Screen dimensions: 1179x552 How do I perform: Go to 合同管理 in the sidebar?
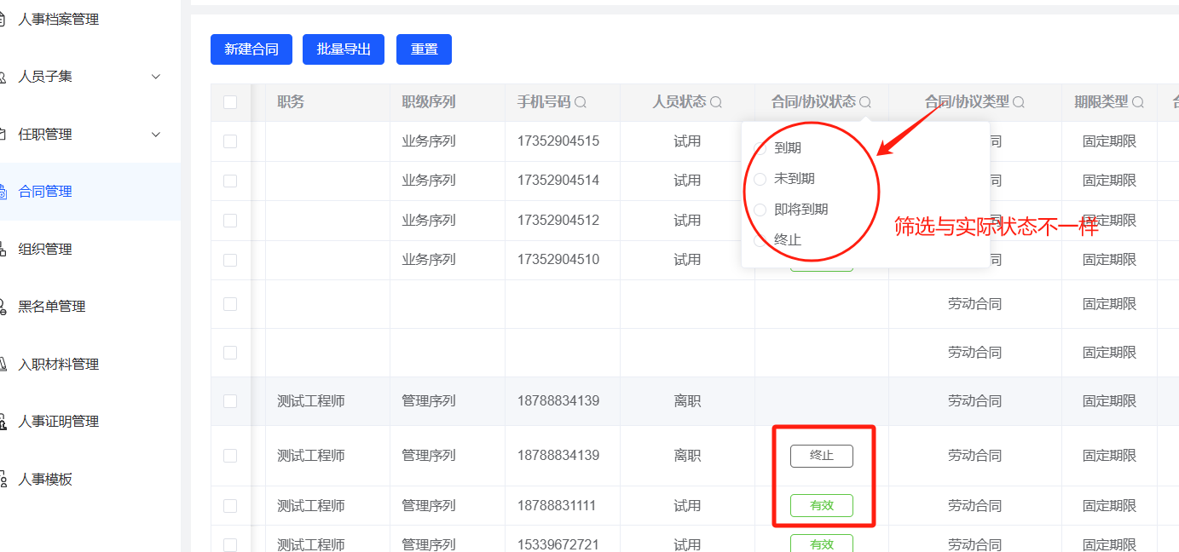pos(45,192)
